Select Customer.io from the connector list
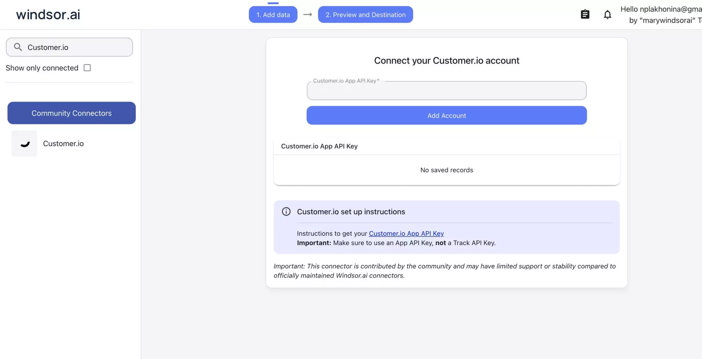The image size is (702, 359). point(63,143)
